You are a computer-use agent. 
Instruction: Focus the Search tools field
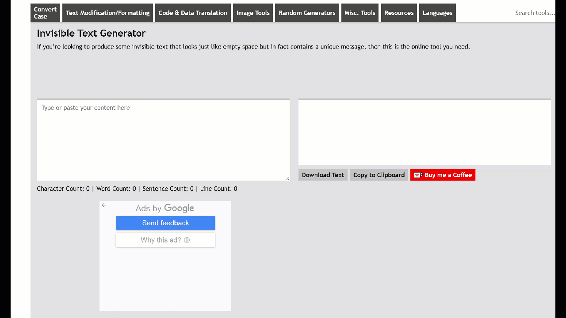(534, 13)
